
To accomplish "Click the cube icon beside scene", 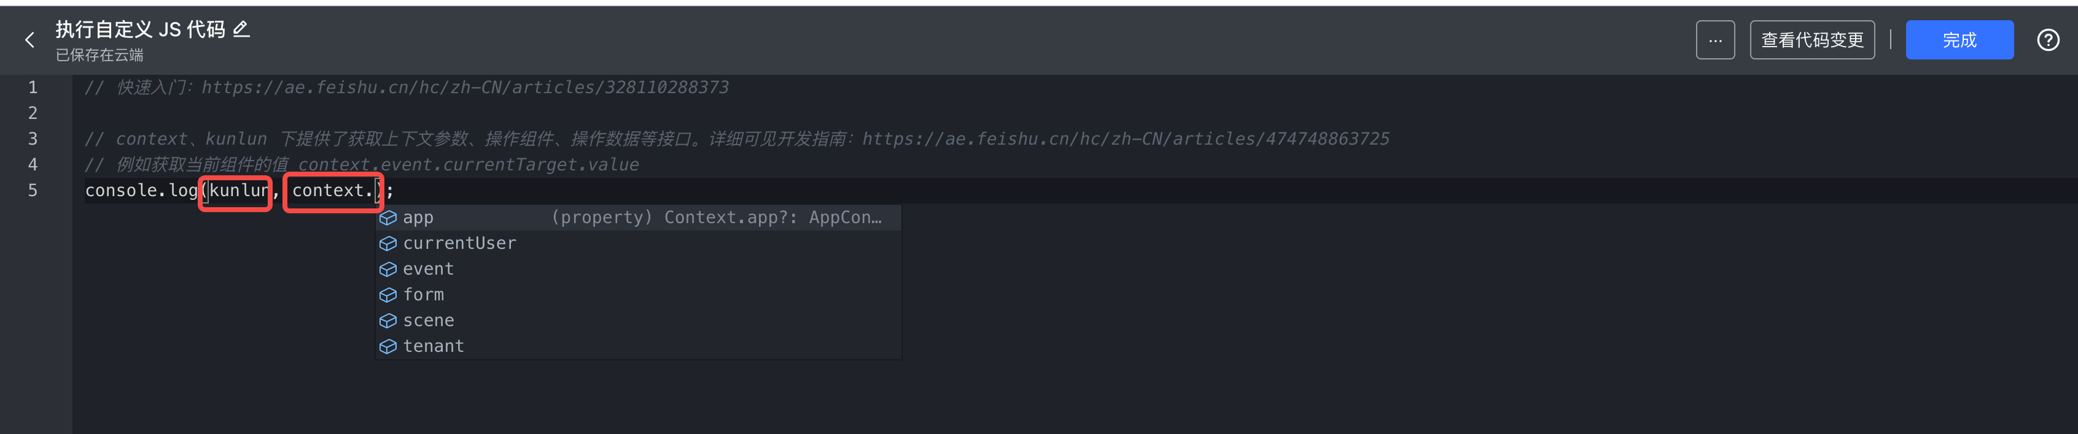I will click(388, 321).
